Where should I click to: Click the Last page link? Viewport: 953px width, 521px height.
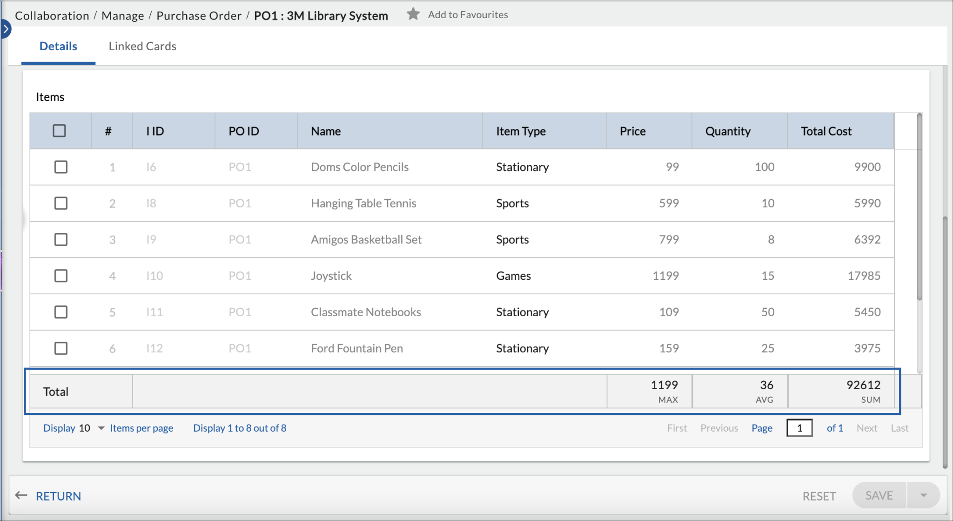(899, 428)
